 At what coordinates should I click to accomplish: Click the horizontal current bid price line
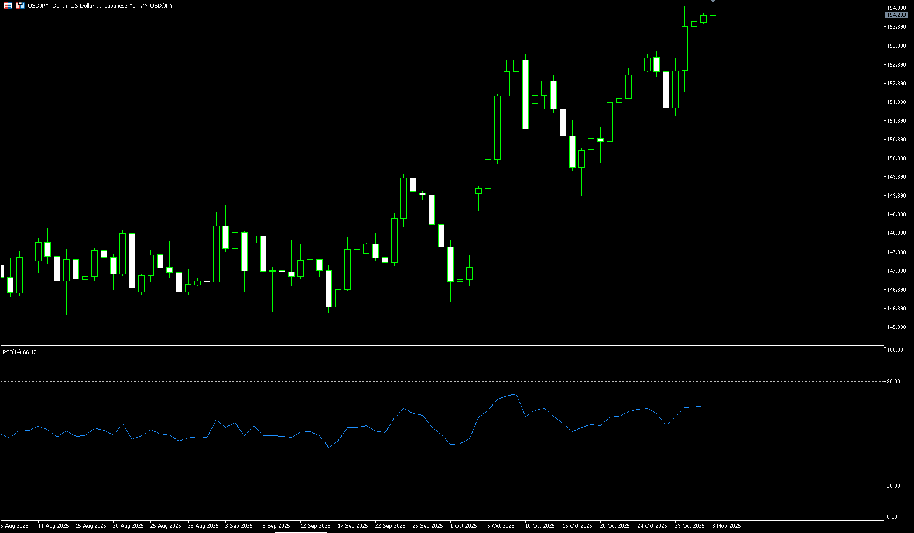(351, 15)
